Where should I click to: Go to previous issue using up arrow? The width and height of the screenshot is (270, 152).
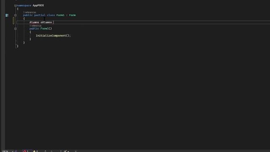[45, 151]
